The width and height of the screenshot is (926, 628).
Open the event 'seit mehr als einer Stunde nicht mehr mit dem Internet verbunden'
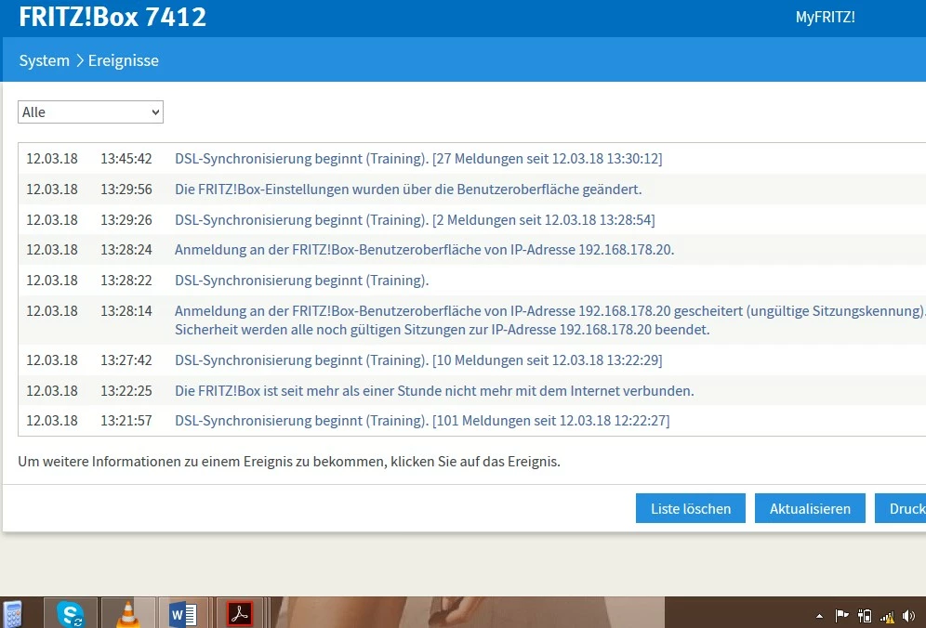[x=434, y=391]
